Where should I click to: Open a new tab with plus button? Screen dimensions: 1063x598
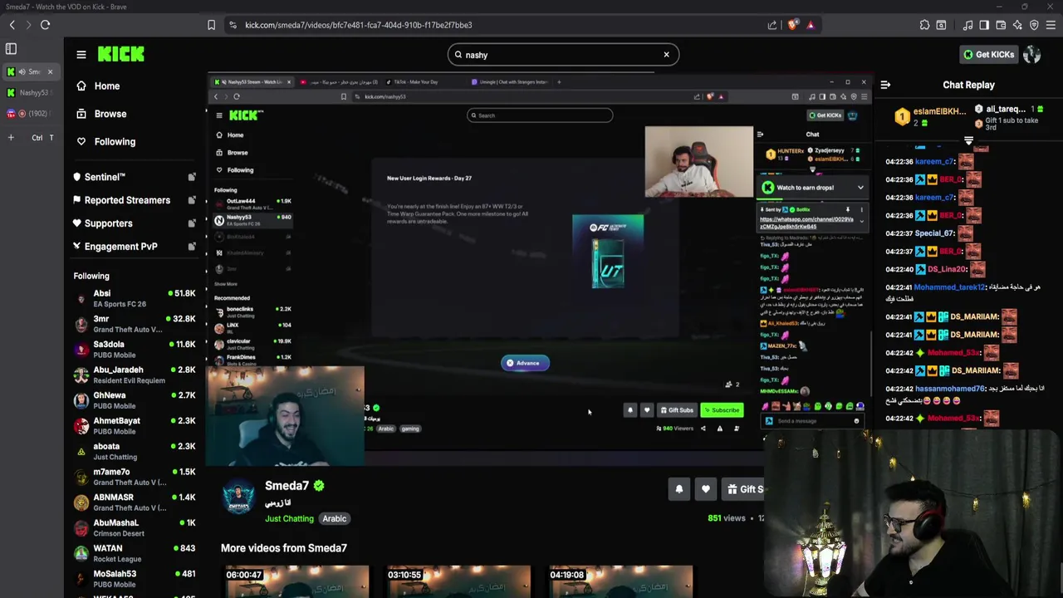11,138
